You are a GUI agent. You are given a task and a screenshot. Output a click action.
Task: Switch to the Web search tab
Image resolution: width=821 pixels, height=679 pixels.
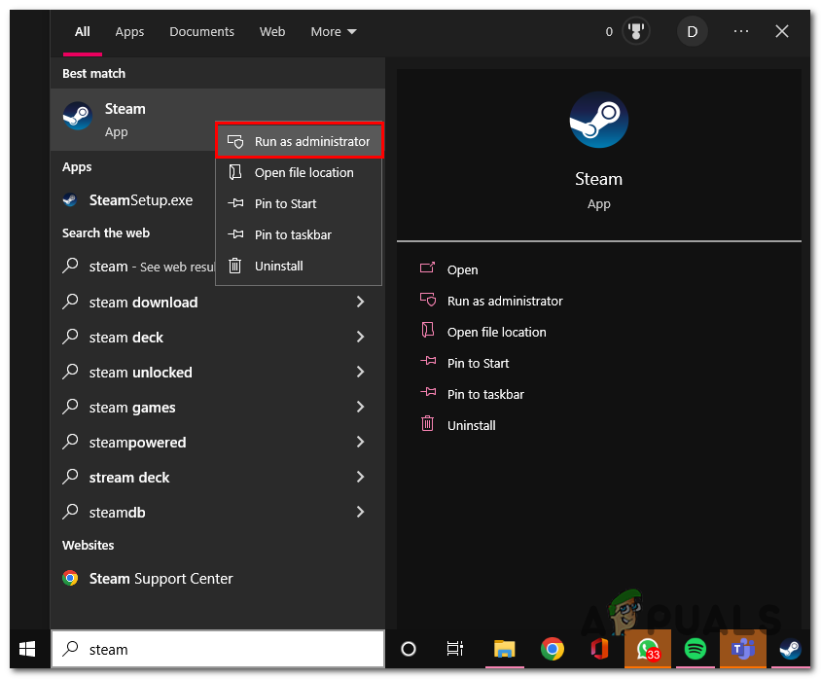click(x=272, y=31)
